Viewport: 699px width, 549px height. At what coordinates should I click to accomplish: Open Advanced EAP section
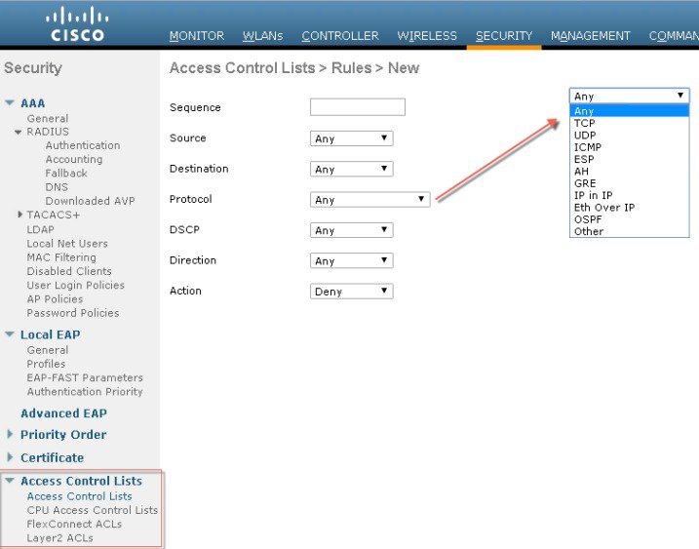click(63, 413)
